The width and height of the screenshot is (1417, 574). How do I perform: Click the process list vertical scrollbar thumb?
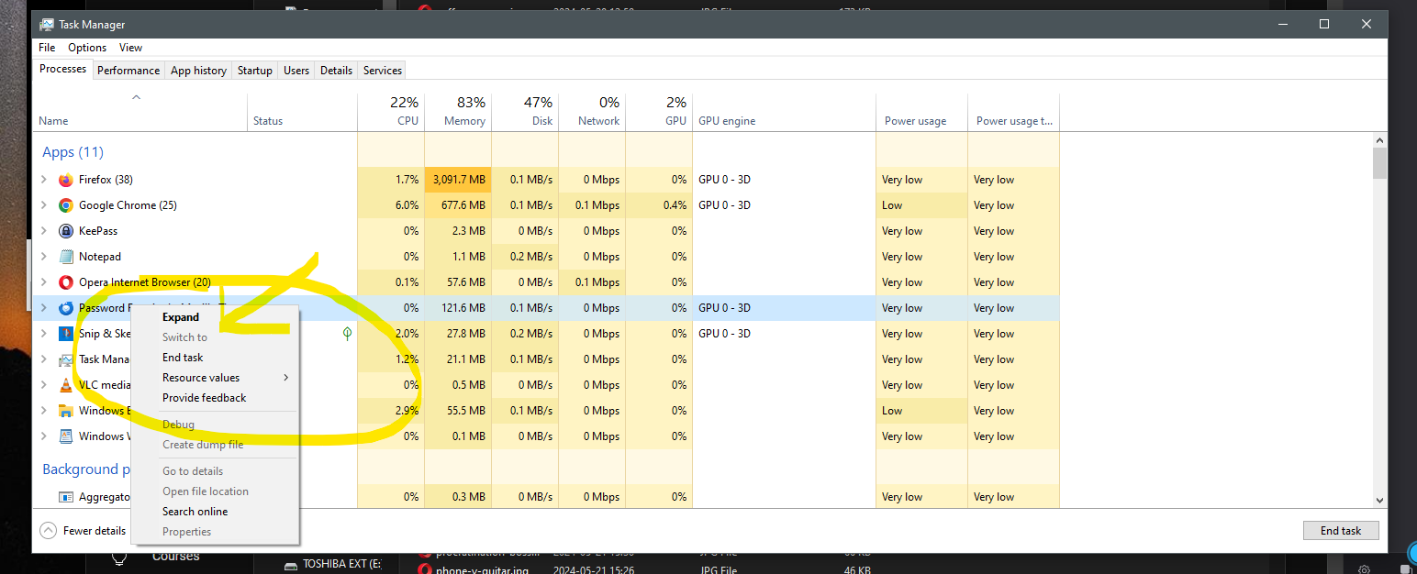click(1379, 163)
